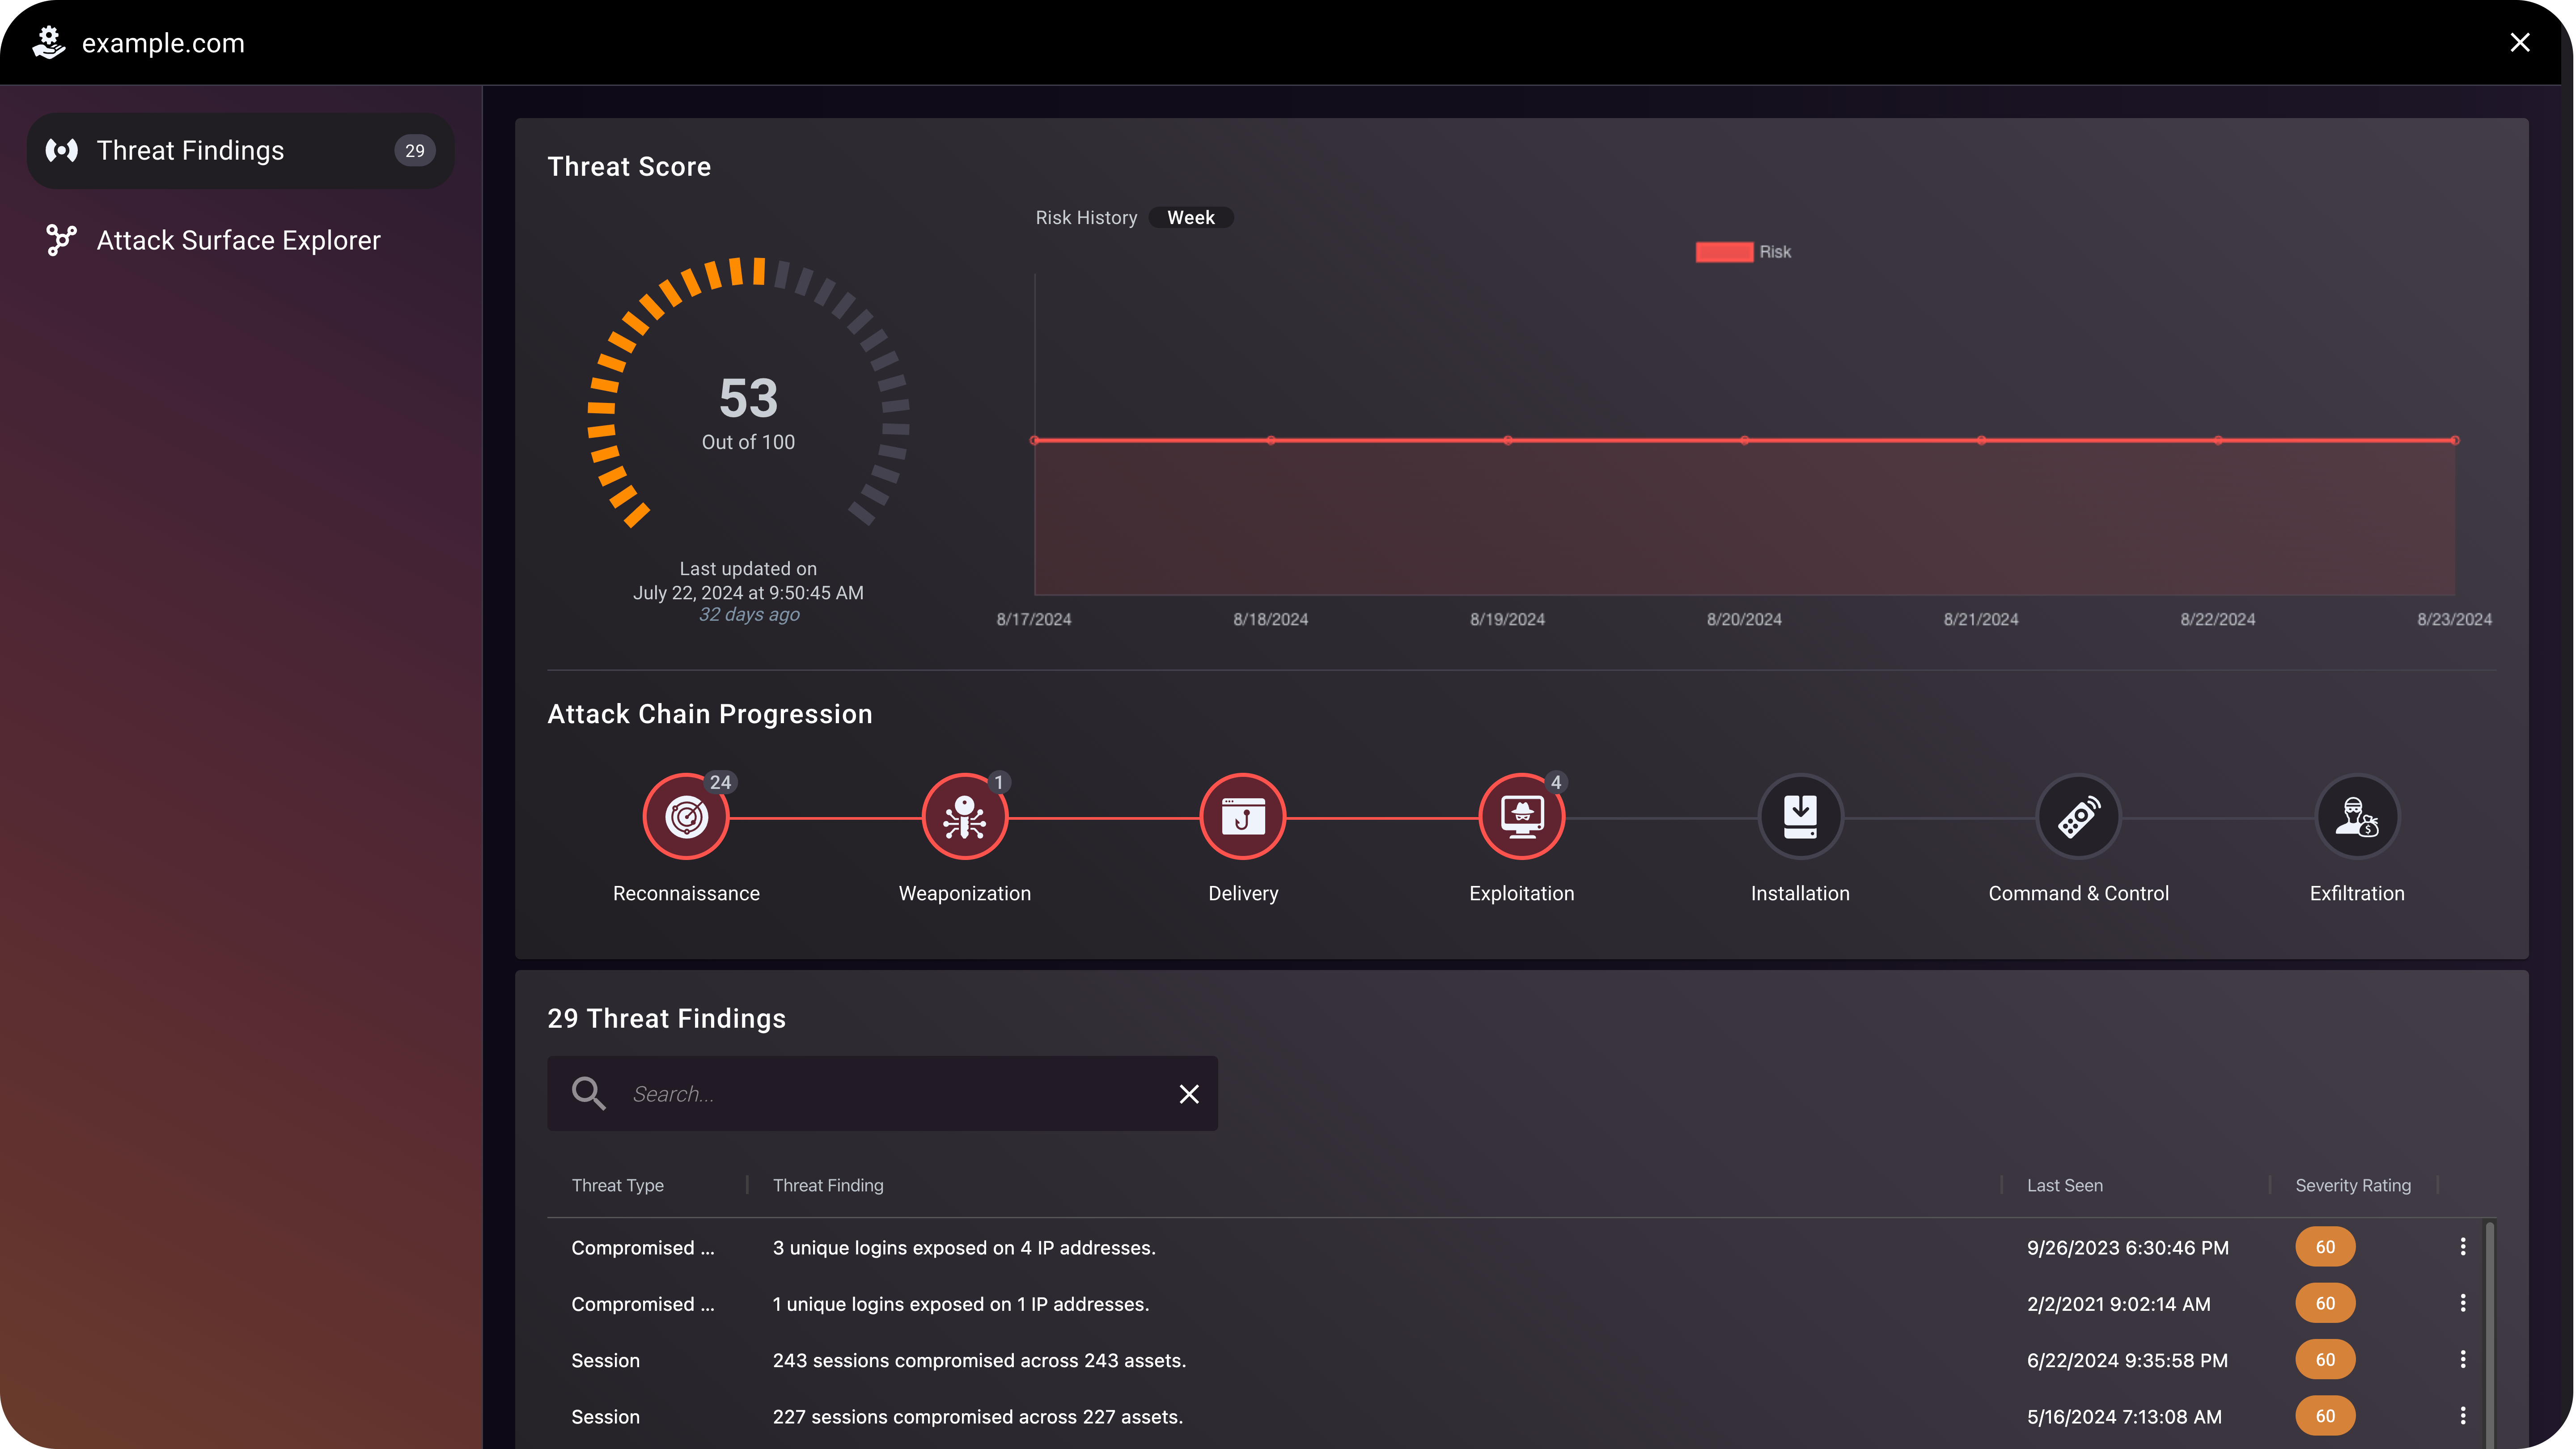Click '243 sessions compromised across 243 assets.'
The height and width of the screenshot is (1449, 2576).
pos(979,1361)
